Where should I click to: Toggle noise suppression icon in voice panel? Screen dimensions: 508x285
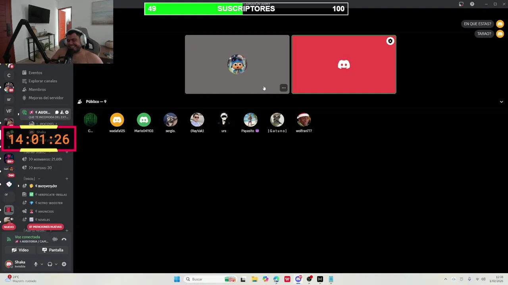[55, 239]
